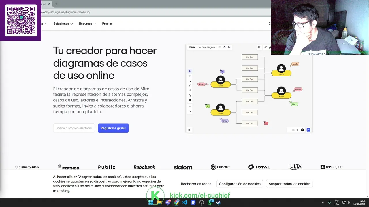Click the browser address bar URL
Screen dimensions: 369x207
66,12
